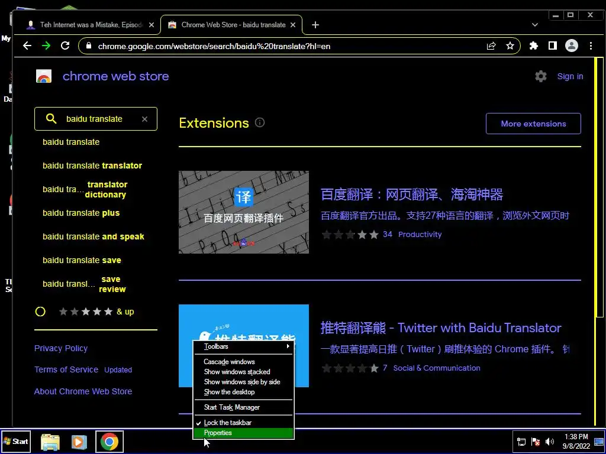Choose Show windows side by side
Image resolution: width=606 pixels, height=454 pixels.
(x=243, y=382)
